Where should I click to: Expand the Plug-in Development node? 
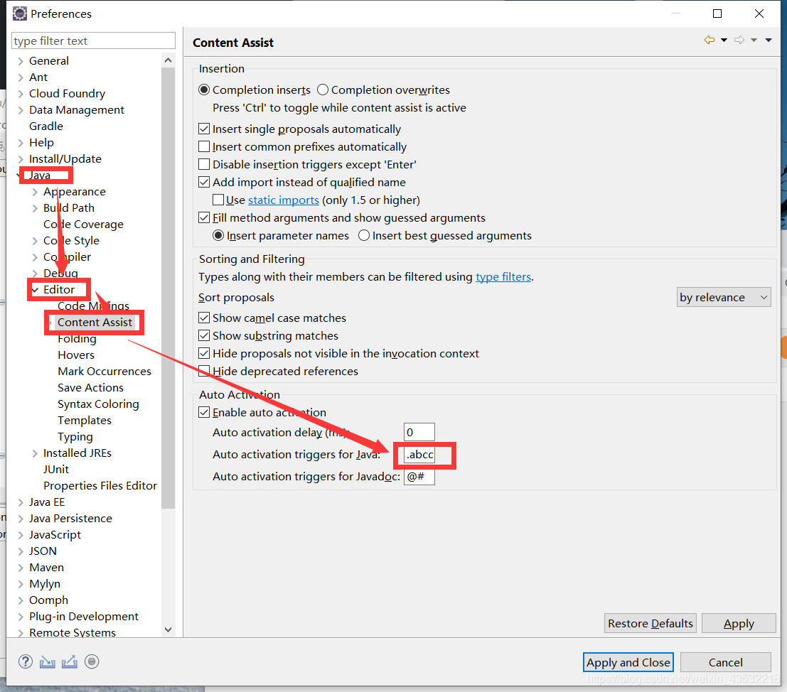tap(21, 617)
